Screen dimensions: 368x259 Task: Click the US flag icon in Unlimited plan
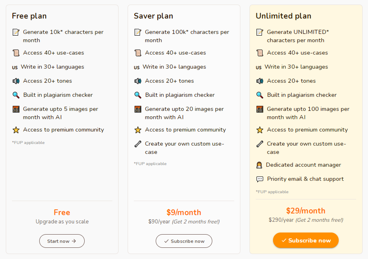[259, 67]
